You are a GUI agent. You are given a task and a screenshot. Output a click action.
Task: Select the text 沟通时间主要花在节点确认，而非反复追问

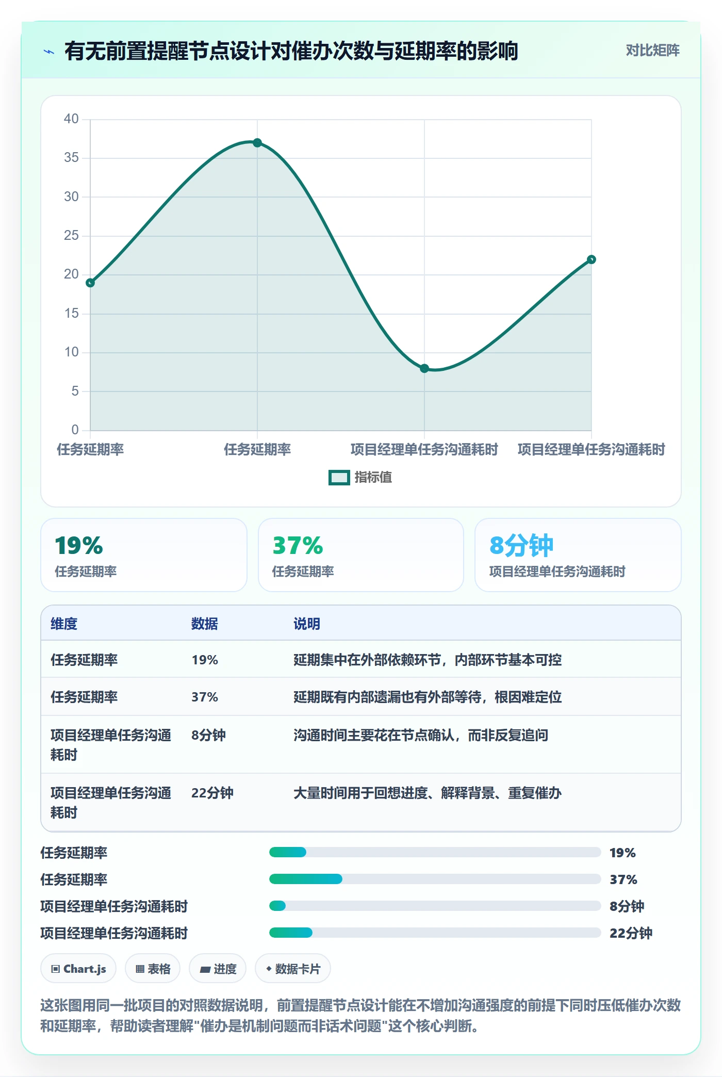421,735
